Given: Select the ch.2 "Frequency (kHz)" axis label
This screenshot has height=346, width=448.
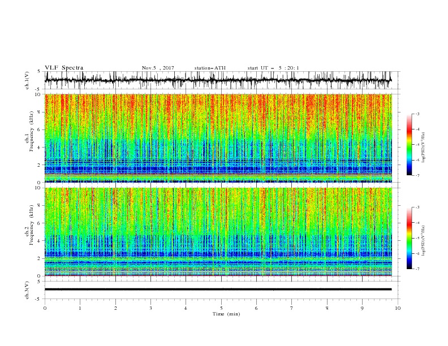Looking at the screenshot, I should pyautogui.click(x=31, y=225).
